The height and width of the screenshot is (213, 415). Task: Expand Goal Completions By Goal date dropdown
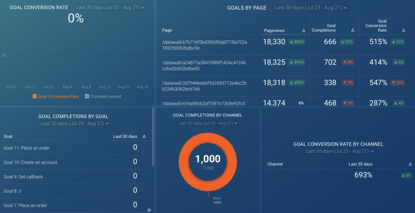pyautogui.click(x=75, y=123)
